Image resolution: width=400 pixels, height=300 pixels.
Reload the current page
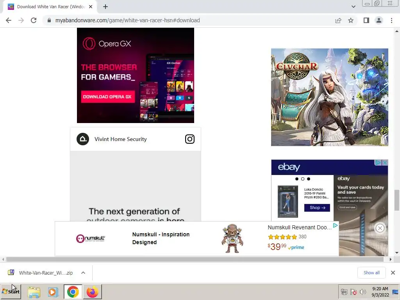[34, 20]
